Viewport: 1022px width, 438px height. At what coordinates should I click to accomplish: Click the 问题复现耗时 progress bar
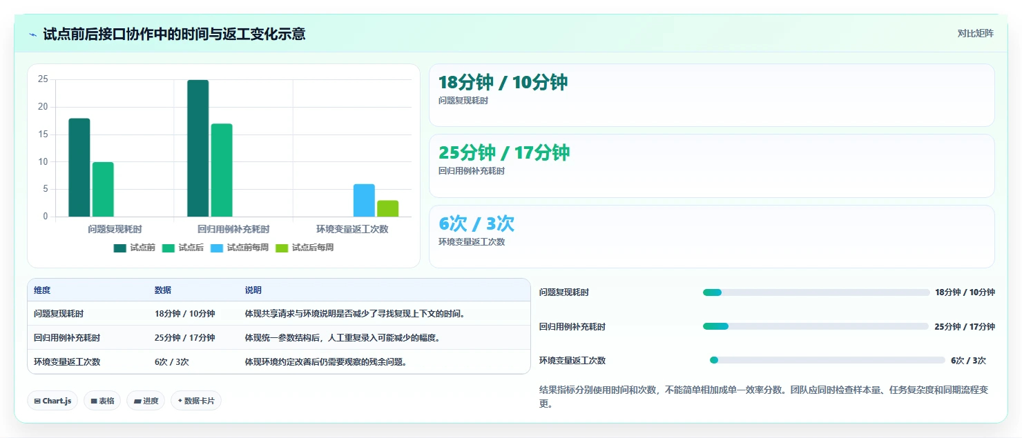(816, 292)
